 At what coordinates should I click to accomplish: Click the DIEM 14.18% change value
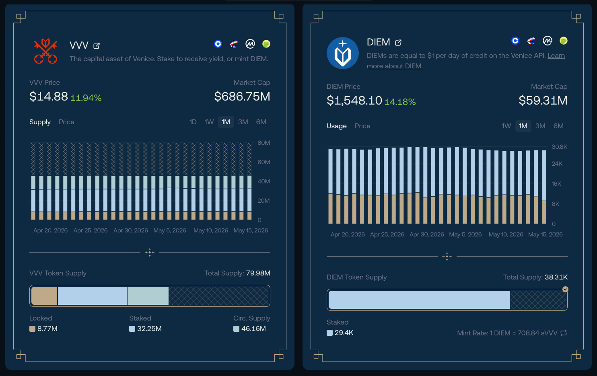(400, 102)
